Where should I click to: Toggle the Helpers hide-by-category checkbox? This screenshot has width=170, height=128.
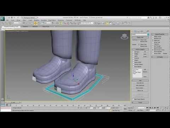point(134,60)
